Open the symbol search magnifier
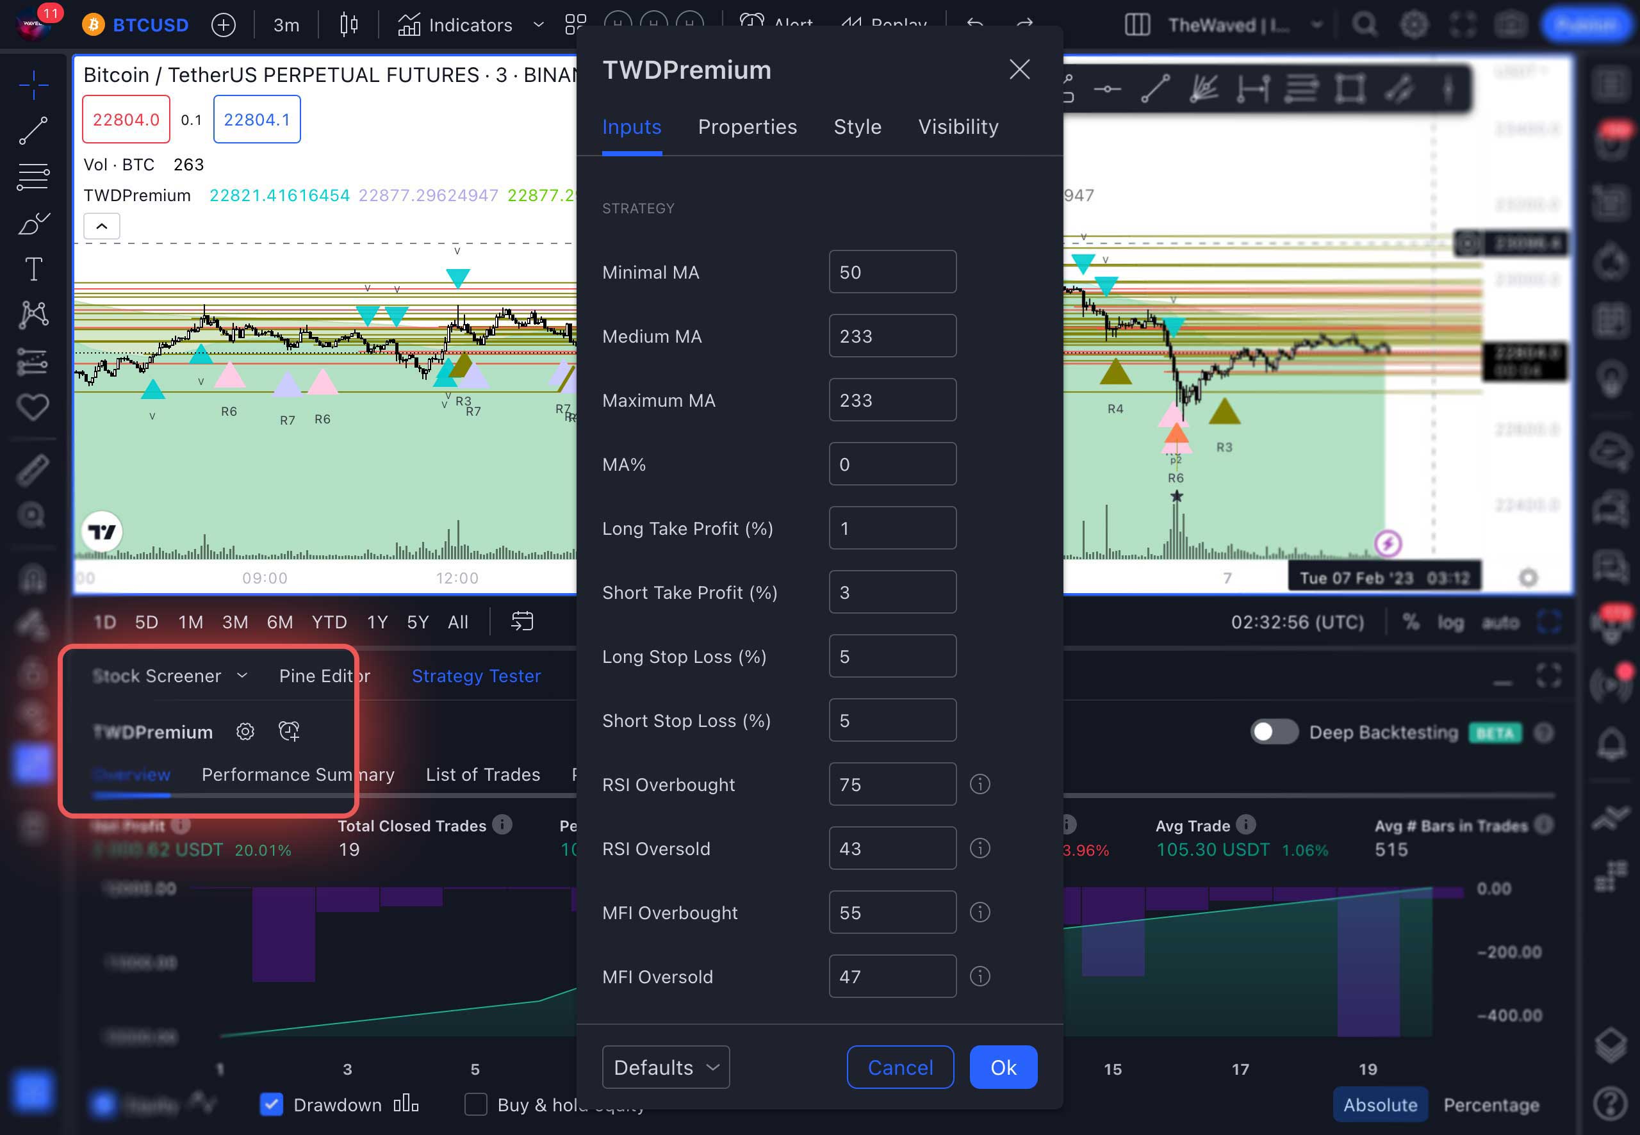This screenshot has height=1135, width=1640. (1364, 25)
